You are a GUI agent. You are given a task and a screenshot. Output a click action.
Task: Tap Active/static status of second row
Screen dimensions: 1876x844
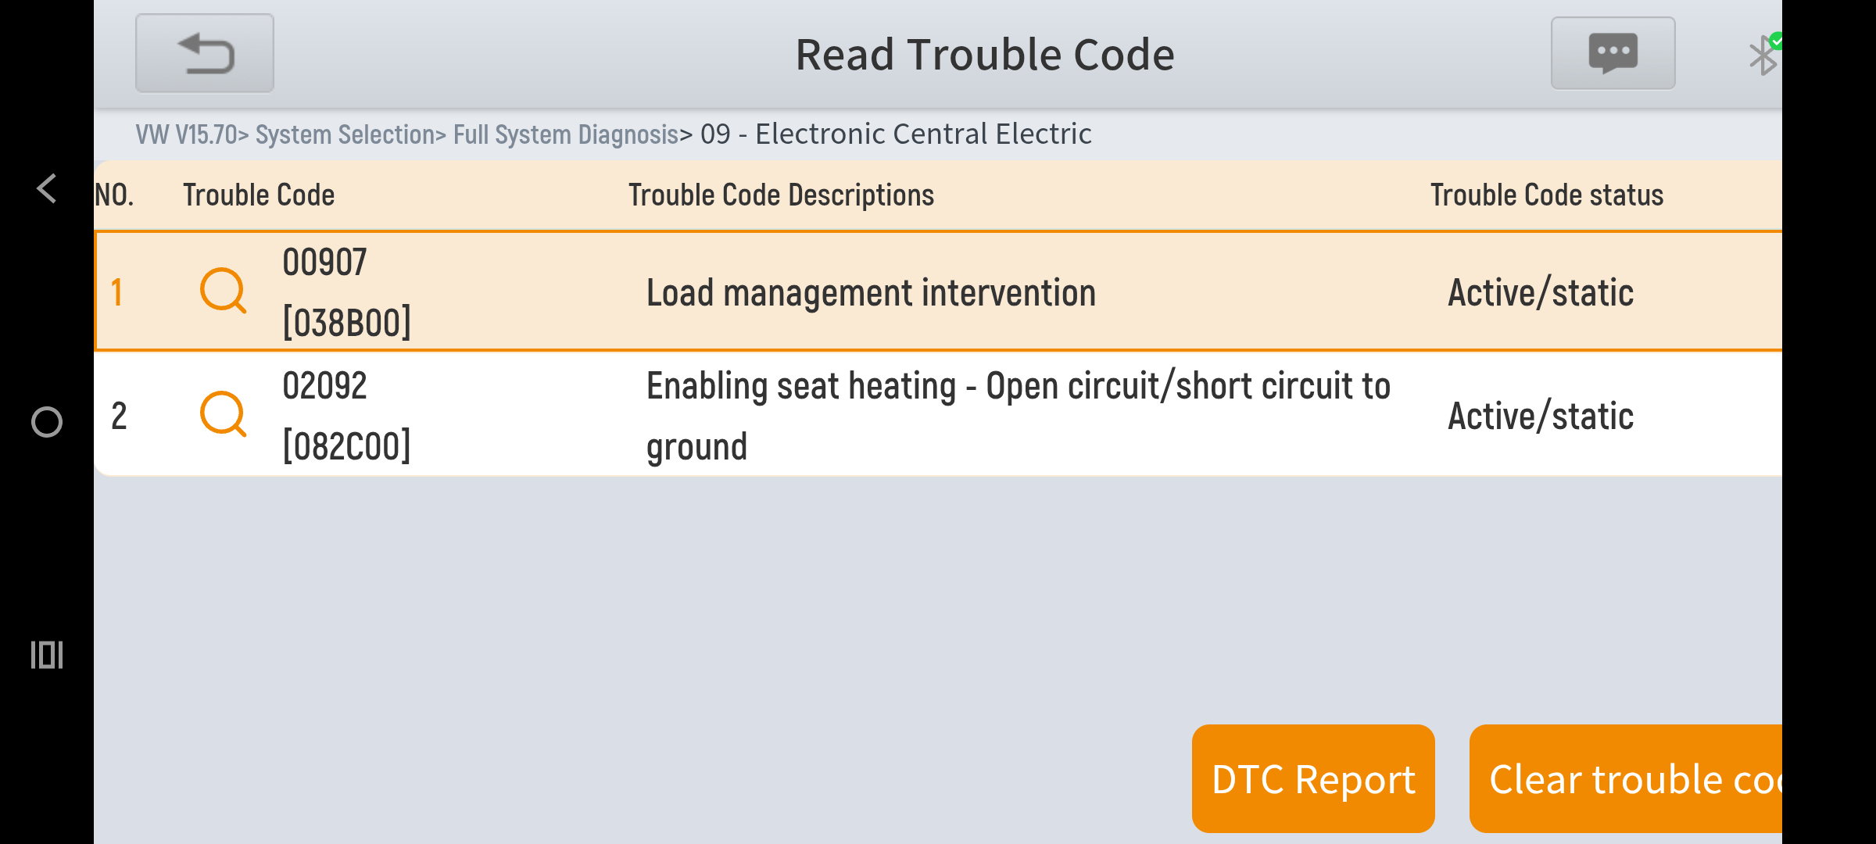1540,416
